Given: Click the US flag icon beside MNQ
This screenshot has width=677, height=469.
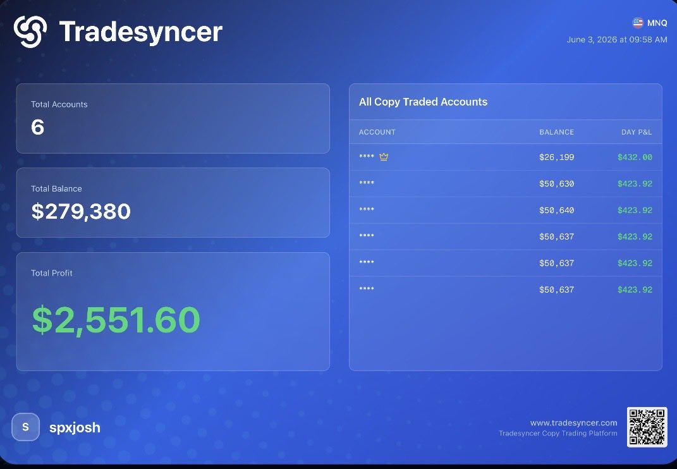Looking at the screenshot, I should tap(638, 23).
